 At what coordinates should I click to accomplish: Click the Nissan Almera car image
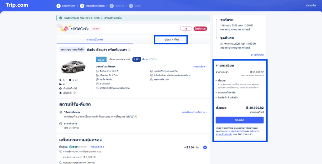click(74, 67)
